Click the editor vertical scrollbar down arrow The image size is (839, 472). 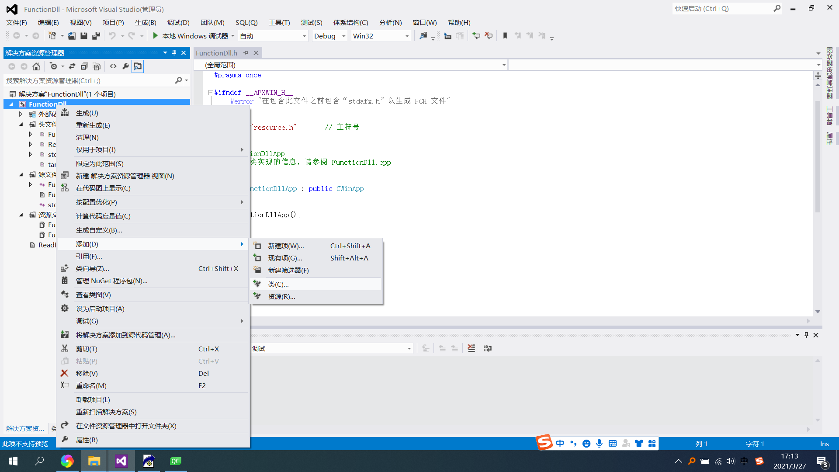818,312
